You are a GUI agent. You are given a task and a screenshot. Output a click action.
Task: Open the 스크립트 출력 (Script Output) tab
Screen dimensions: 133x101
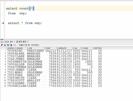pyautogui.click(x=8, y=42)
